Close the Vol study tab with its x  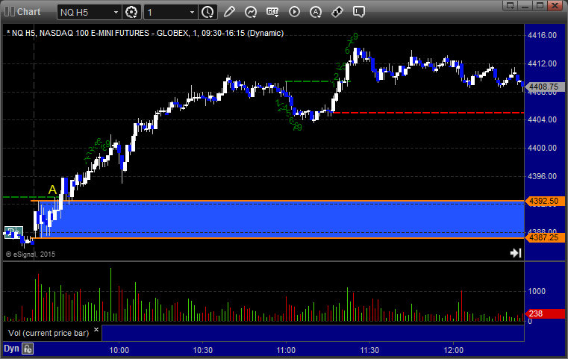click(x=96, y=330)
